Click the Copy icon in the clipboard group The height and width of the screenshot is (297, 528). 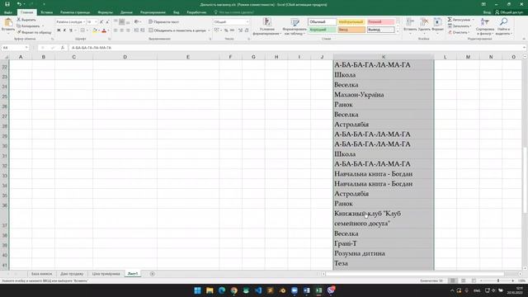(19, 26)
